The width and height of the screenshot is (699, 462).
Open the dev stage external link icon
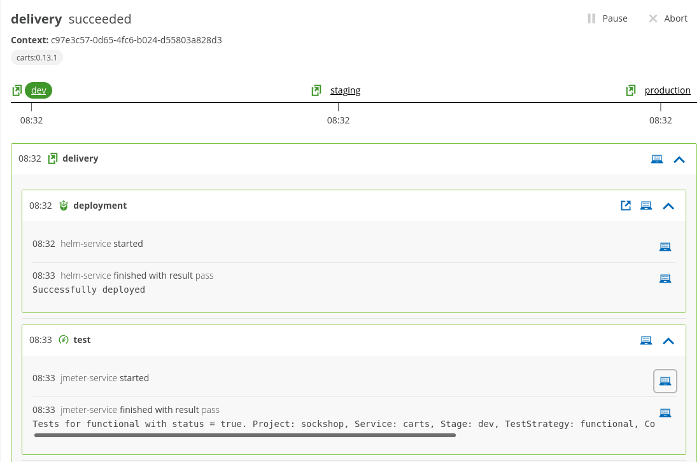click(x=17, y=90)
